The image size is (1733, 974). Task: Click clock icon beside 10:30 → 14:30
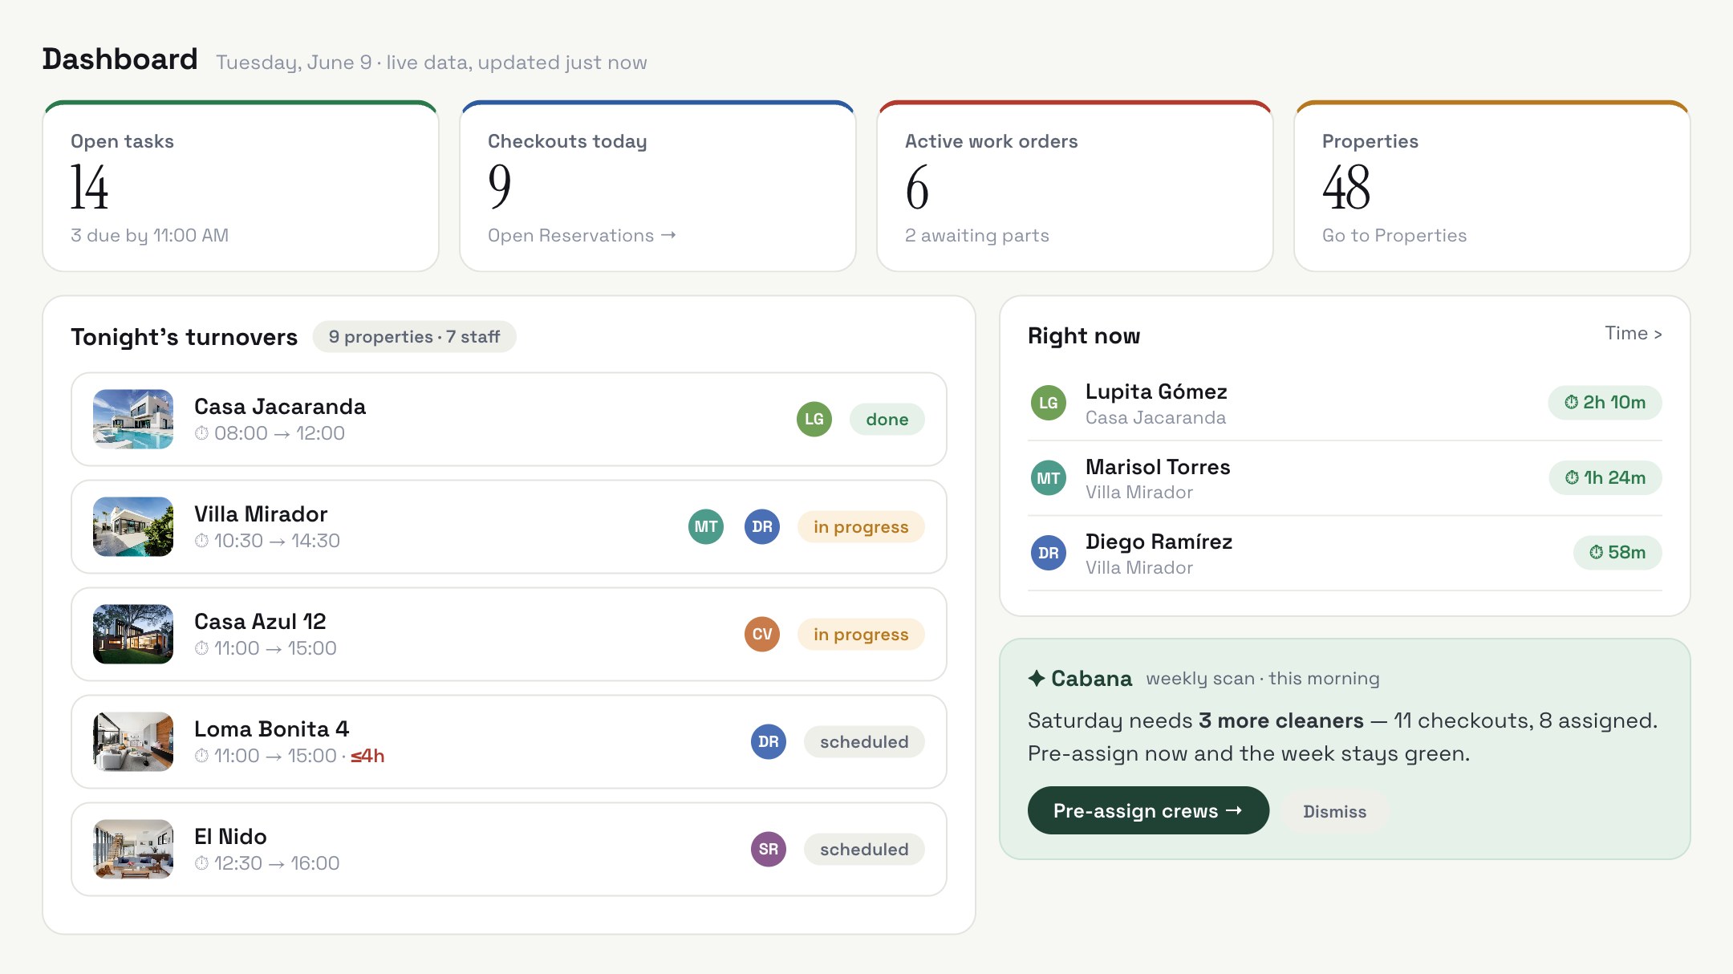click(x=201, y=541)
